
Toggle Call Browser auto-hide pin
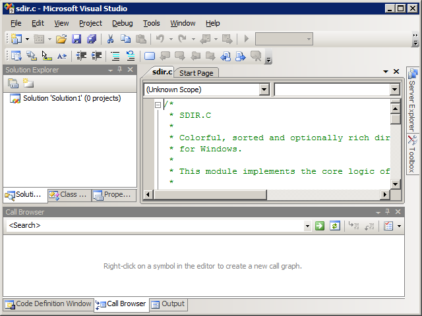388,212
